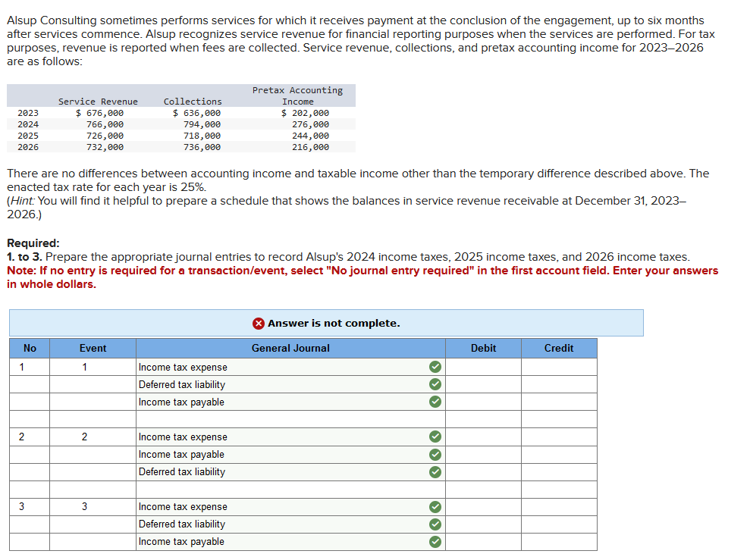Open account field for event 3 Income tax payable
This screenshot has width=750, height=554.
290,542
